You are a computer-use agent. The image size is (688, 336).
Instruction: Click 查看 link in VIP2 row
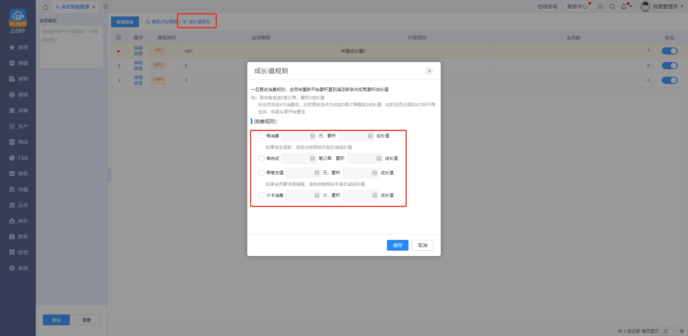click(x=138, y=68)
